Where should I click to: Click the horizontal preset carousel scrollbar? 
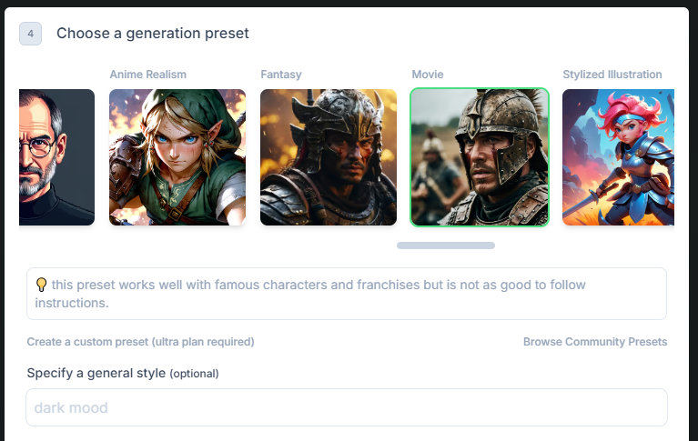[446, 246]
